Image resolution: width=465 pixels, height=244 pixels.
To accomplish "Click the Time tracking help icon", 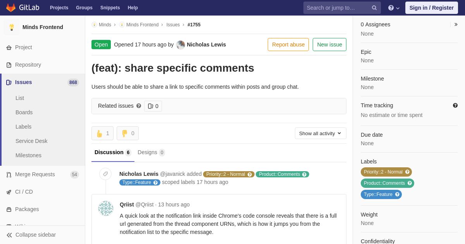I will click(455, 105).
